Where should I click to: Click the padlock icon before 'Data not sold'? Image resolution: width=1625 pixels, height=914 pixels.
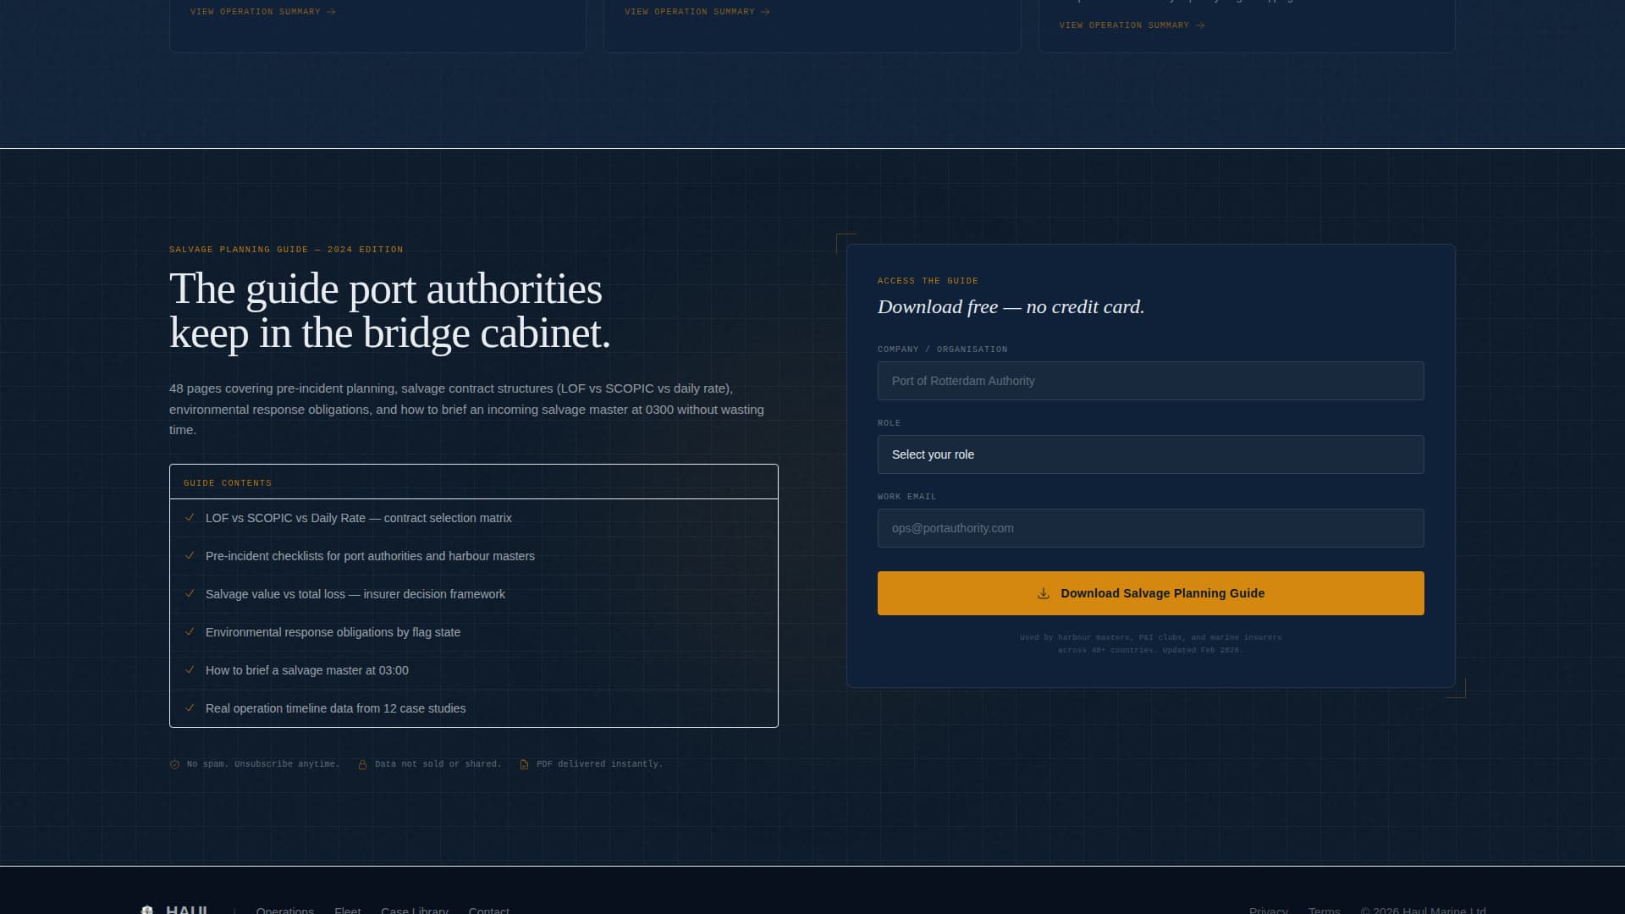(x=362, y=763)
